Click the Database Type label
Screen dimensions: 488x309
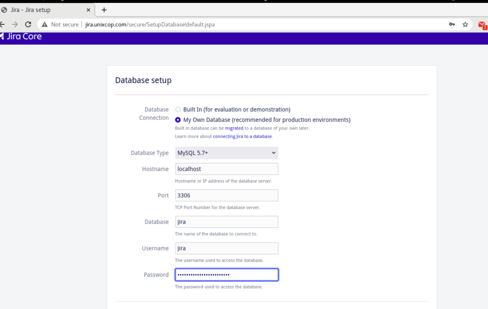pyautogui.click(x=150, y=153)
